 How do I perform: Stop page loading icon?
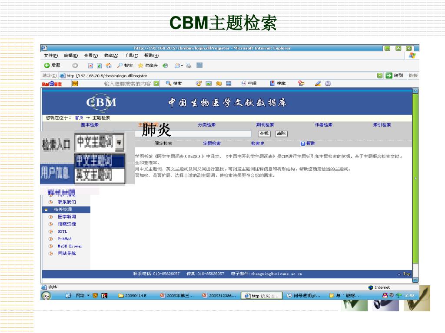pos(90,66)
